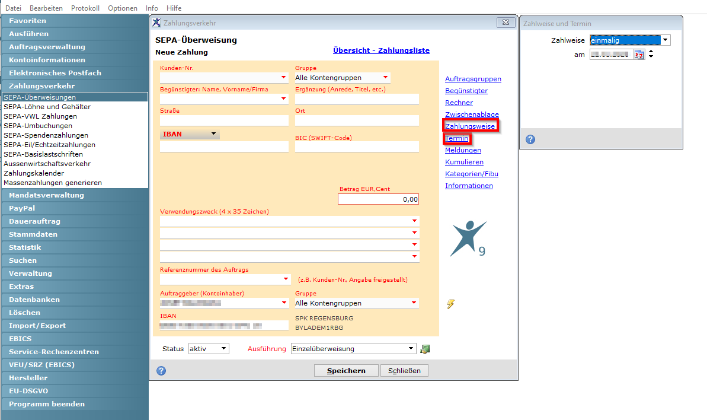Viewport: 707px width, 420px height.
Task: Open the Datei menu
Action: [13, 8]
